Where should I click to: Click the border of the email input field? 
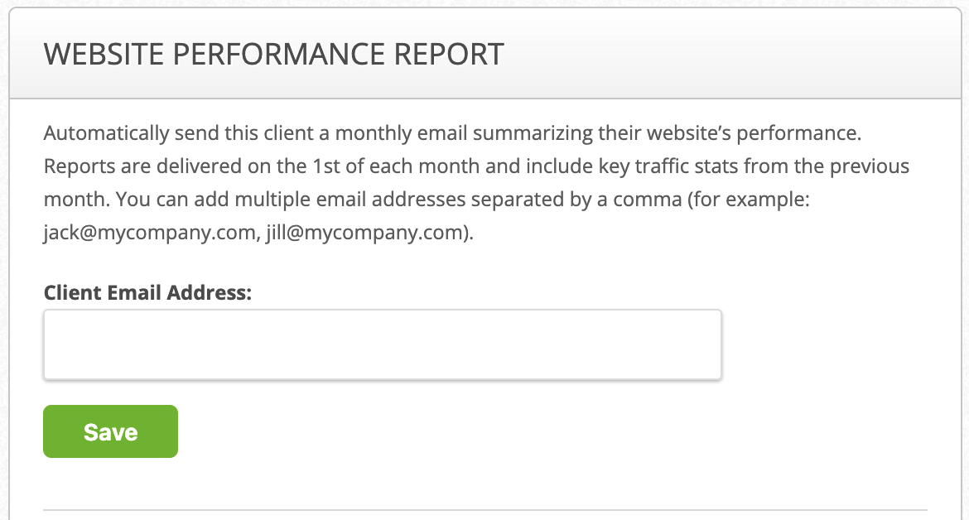click(383, 311)
